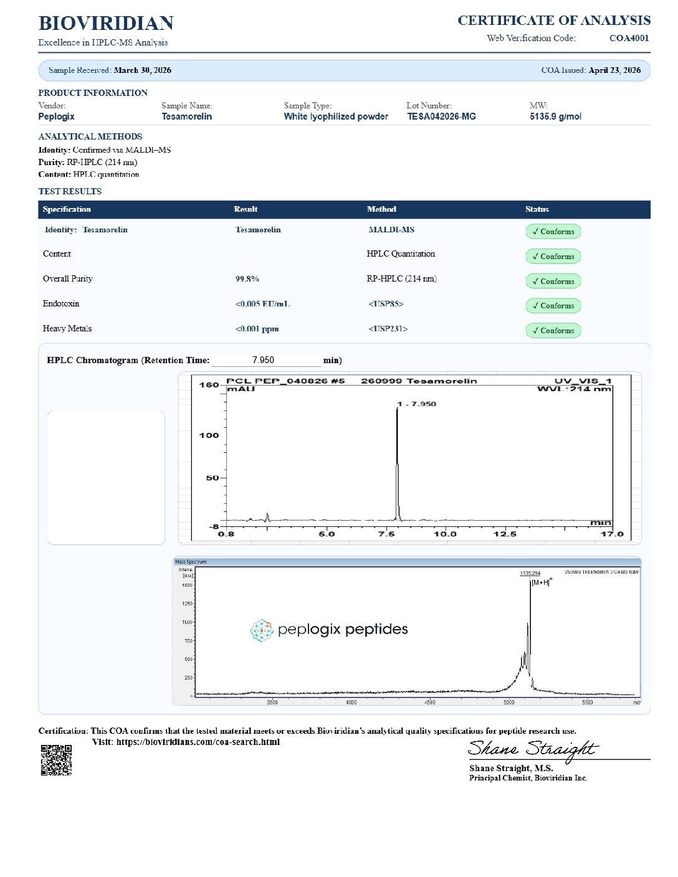Click the peak label 1 - 7.950 on chromatogram
Image resolution: width=678 pixels, height=877 pixels.
click(x=417, y=404)
